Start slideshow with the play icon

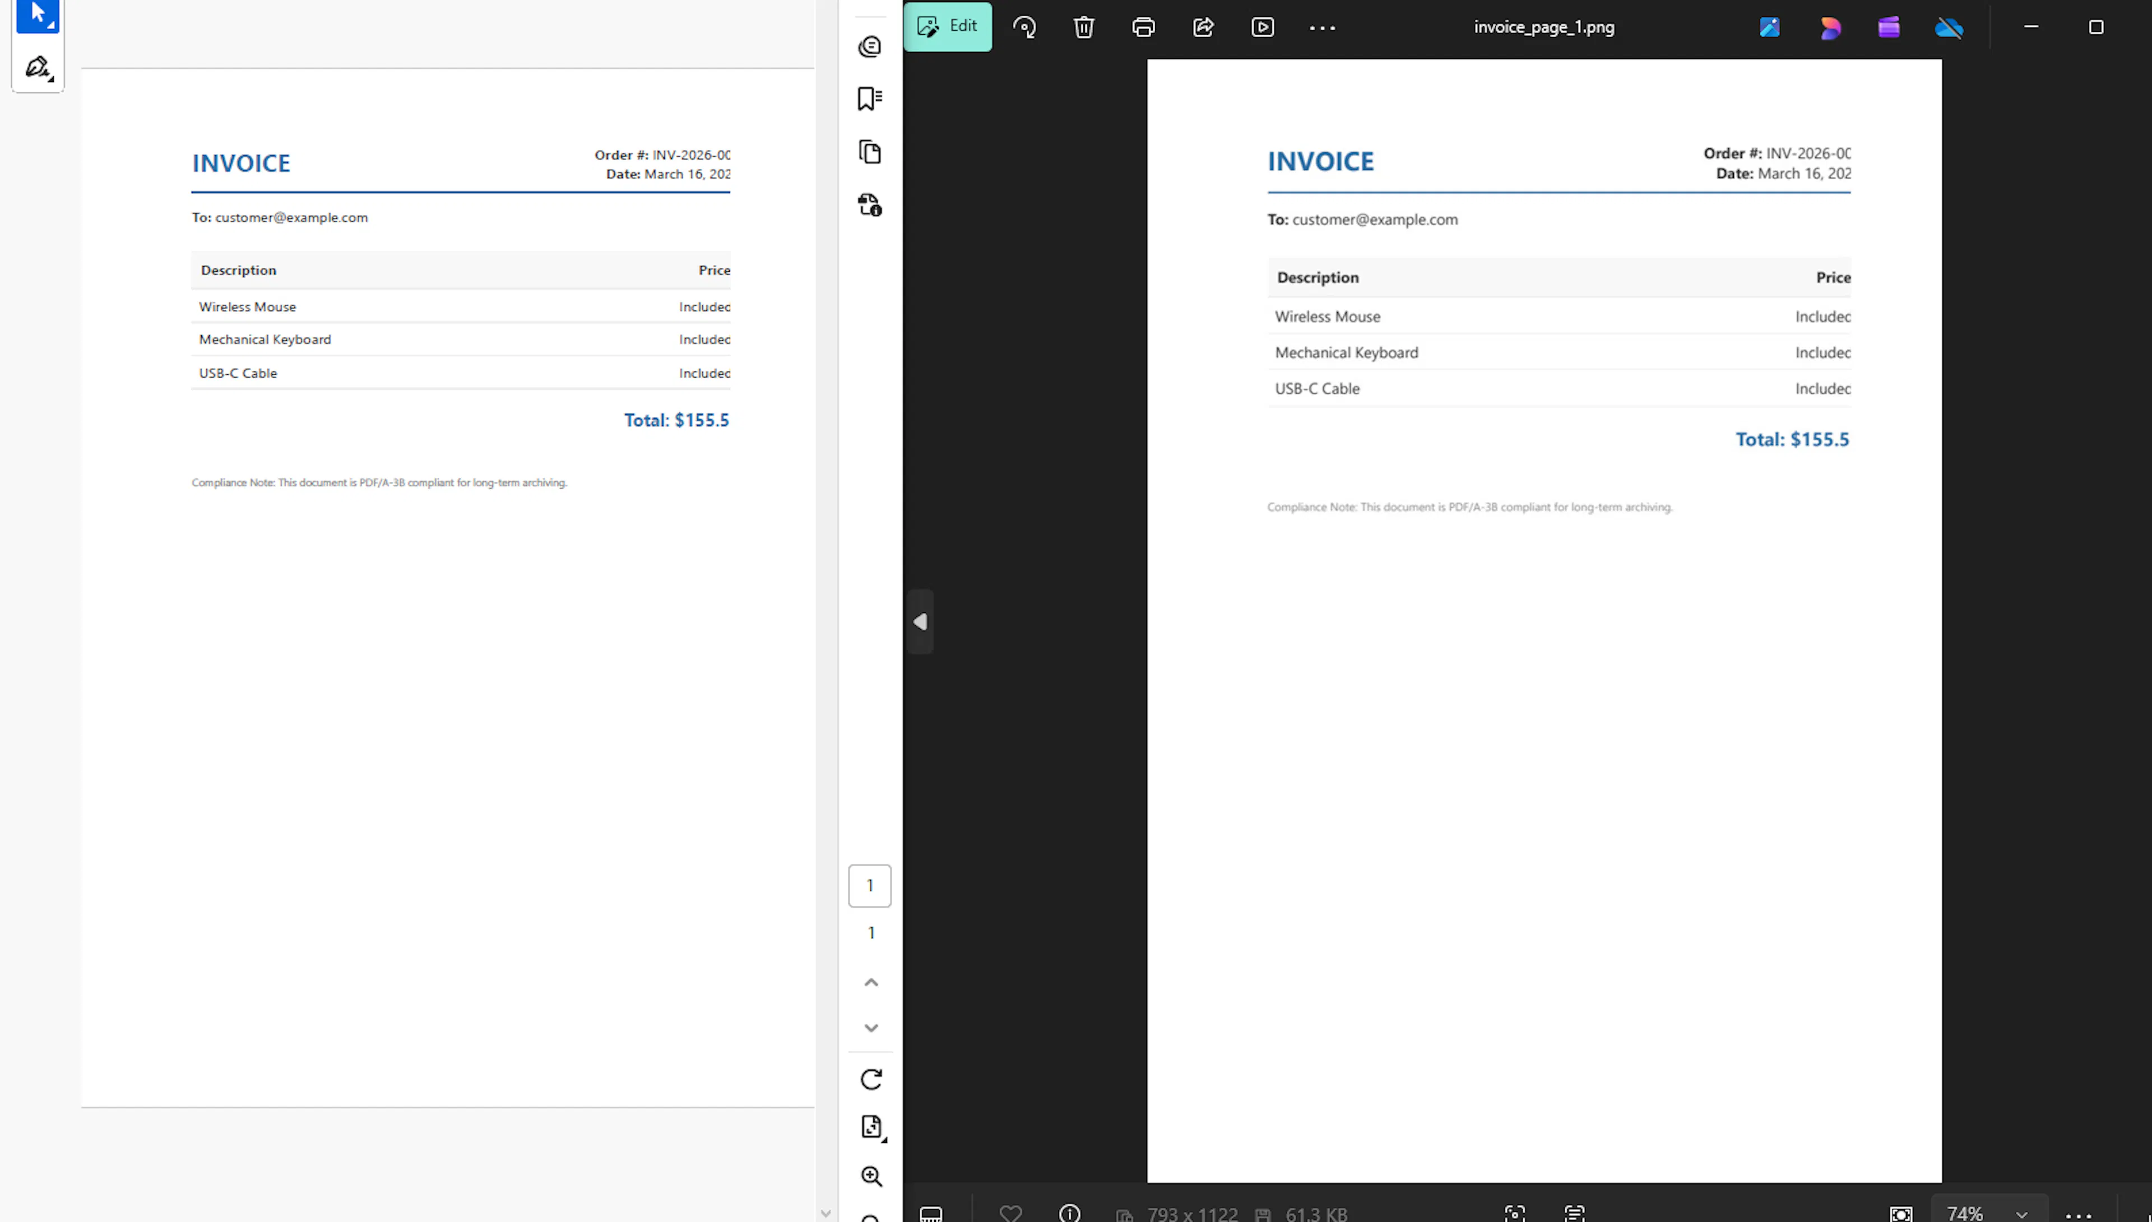[x=1262, y=27]
